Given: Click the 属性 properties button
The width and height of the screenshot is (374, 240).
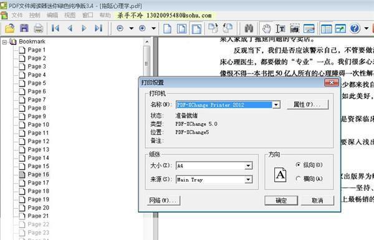Looking at the screenshot, I should [307, 104].
